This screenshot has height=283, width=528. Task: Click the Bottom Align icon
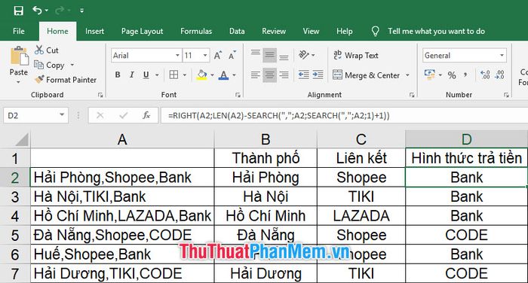284,56
